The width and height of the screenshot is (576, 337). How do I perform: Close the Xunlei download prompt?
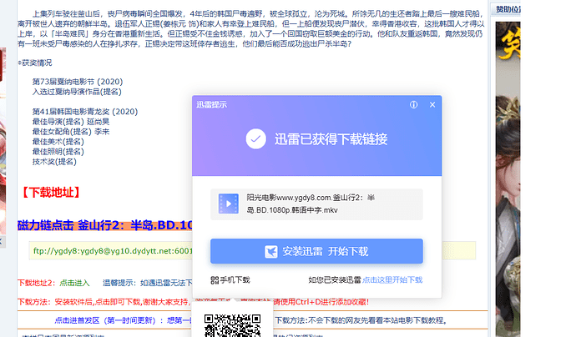[x=432, y=105]
